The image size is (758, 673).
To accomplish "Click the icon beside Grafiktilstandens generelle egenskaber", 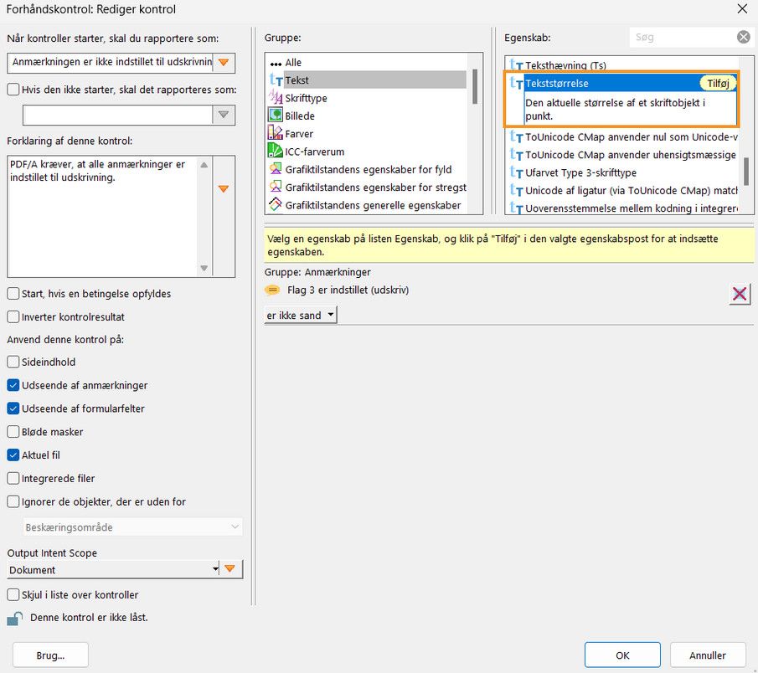I will point(276,205).
